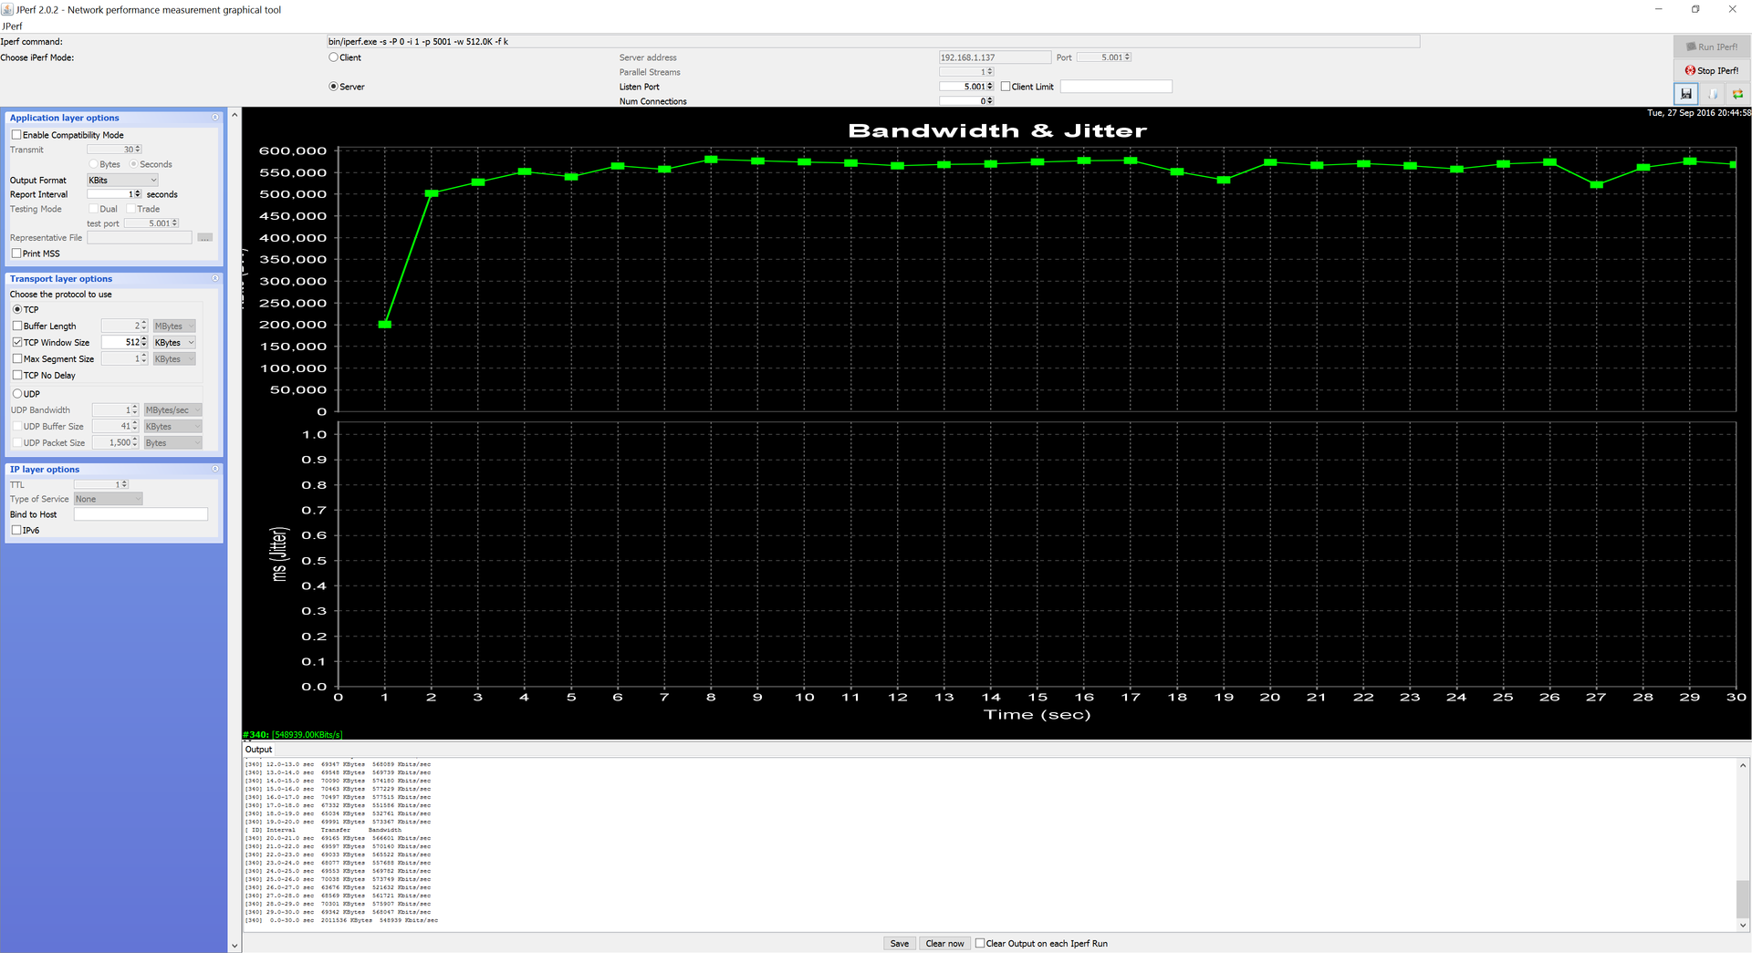The width and height of the screenshot is (1752, 953).
Task: Open the UDP Buffer Size KBytes dropdown
Action: (x=173, y=427)
